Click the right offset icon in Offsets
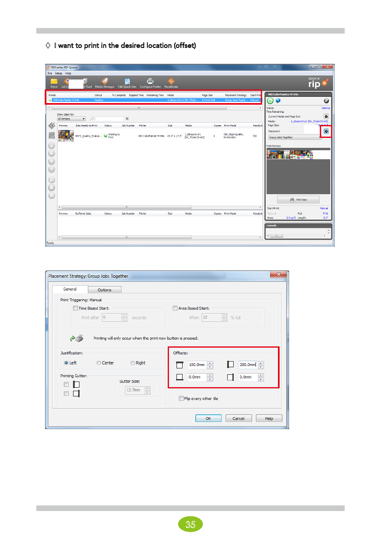Screen dimensions: 381x539 click(230, 377)
